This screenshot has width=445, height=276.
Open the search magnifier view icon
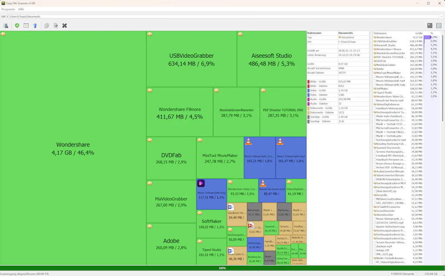coord(430,26)
